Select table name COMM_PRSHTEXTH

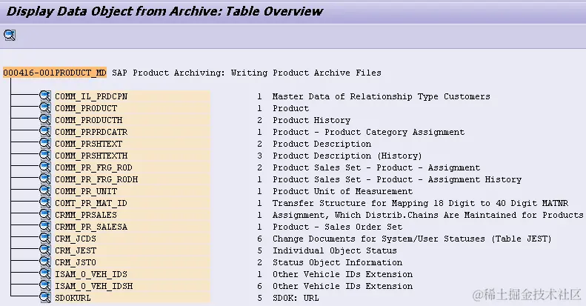(91, 156)
